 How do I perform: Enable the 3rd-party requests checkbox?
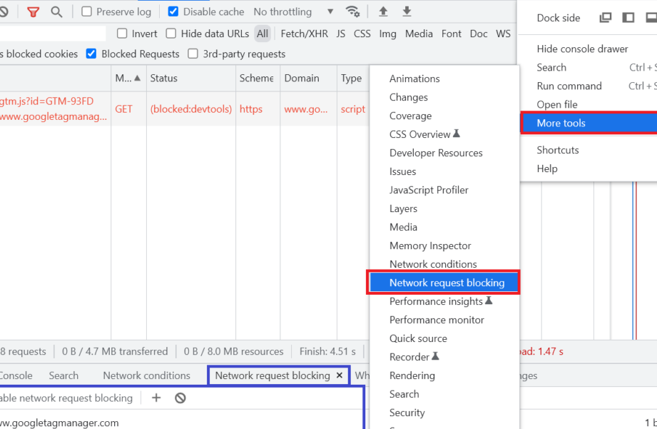(193, 54)
